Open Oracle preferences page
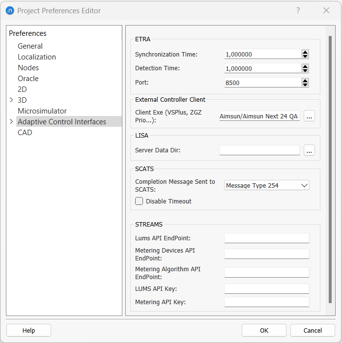Screen dimensions: 342x343 pos(28,79)
